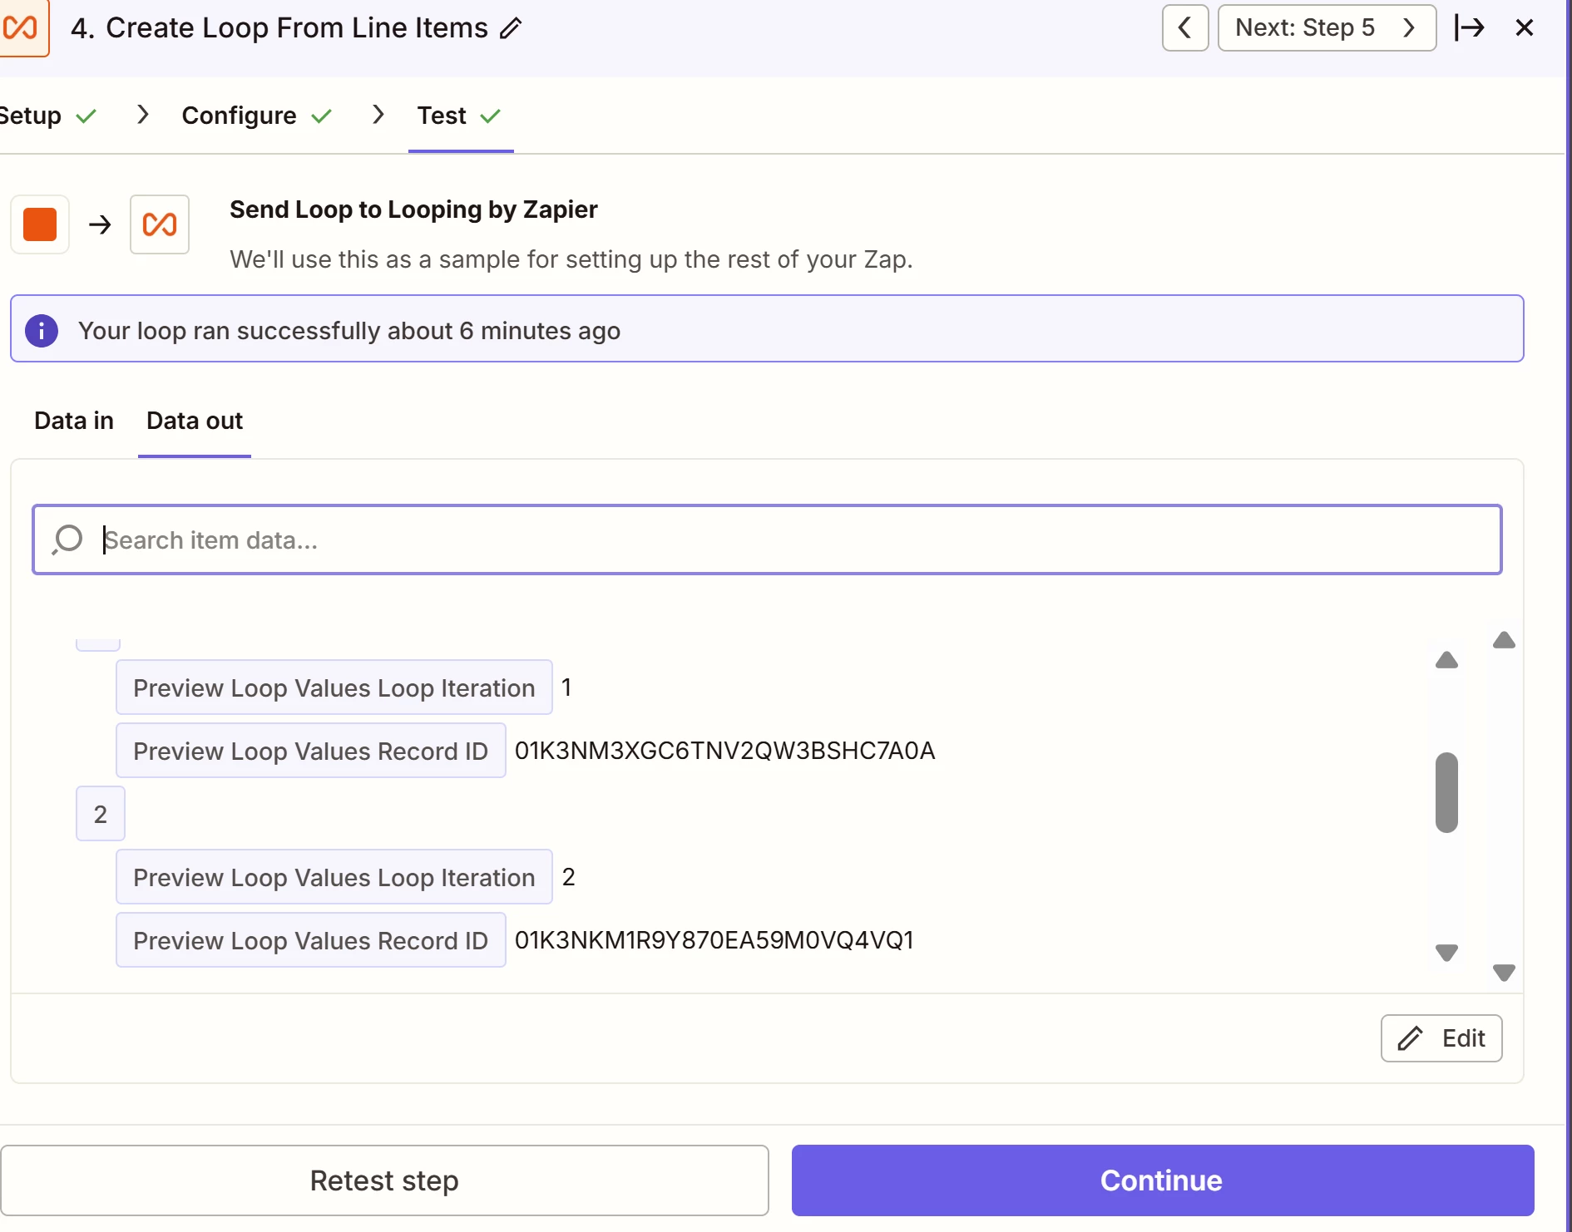Click the item number 2 badge
This screenshot has width=1572, height=1232.
point(101,814)
